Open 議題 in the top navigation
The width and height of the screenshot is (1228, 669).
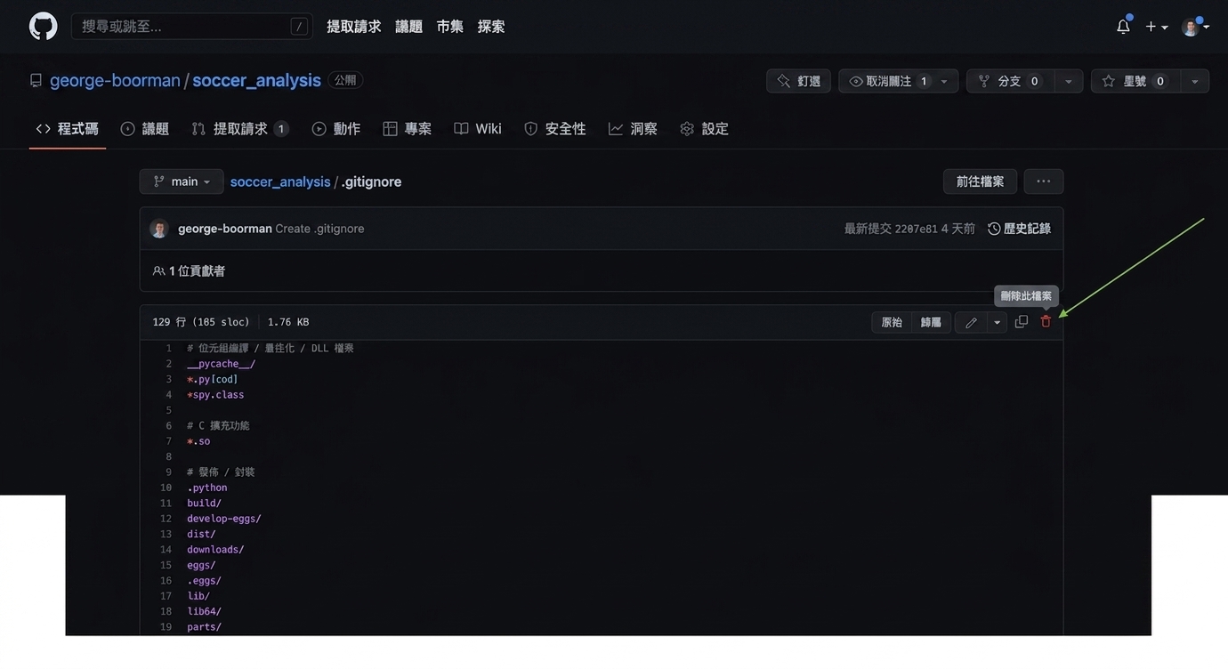pos(408,27)
